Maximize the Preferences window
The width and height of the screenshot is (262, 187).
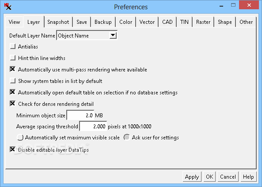coord(233,5)
